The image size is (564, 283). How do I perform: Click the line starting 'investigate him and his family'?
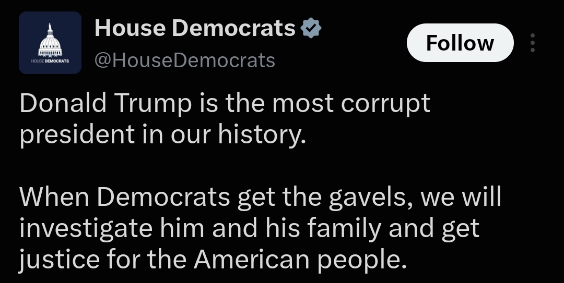249,228
